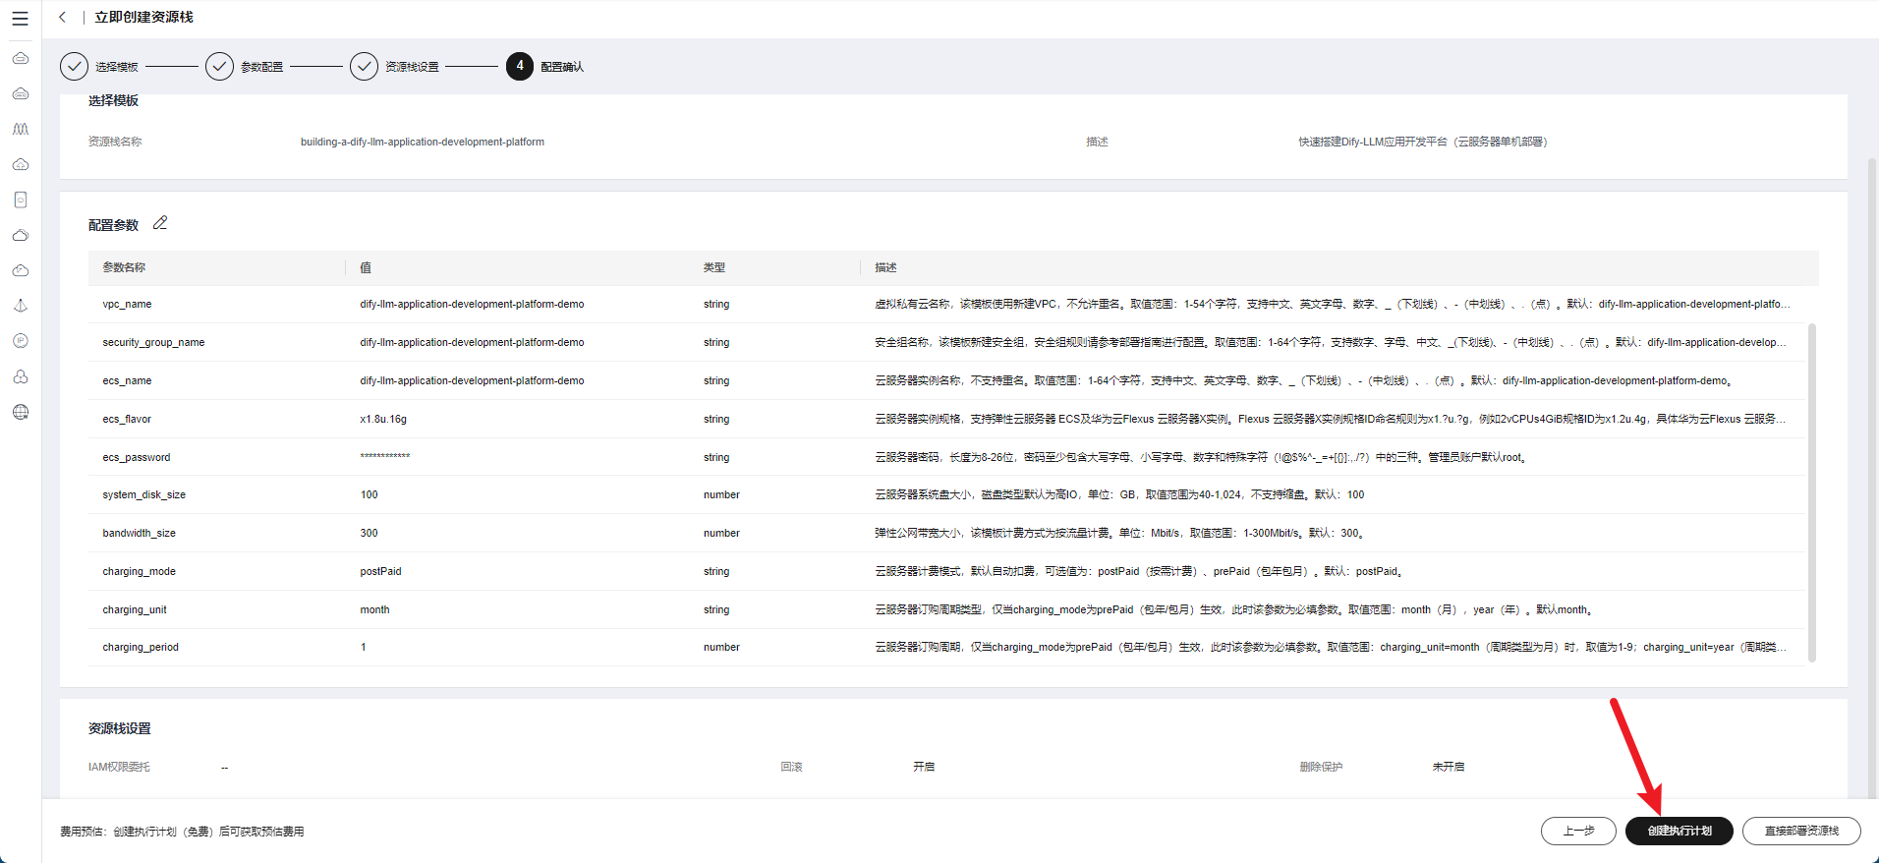Click the ecs_name parameter name
Viewport: 1879px width, 863px height.
pos(127,381)
